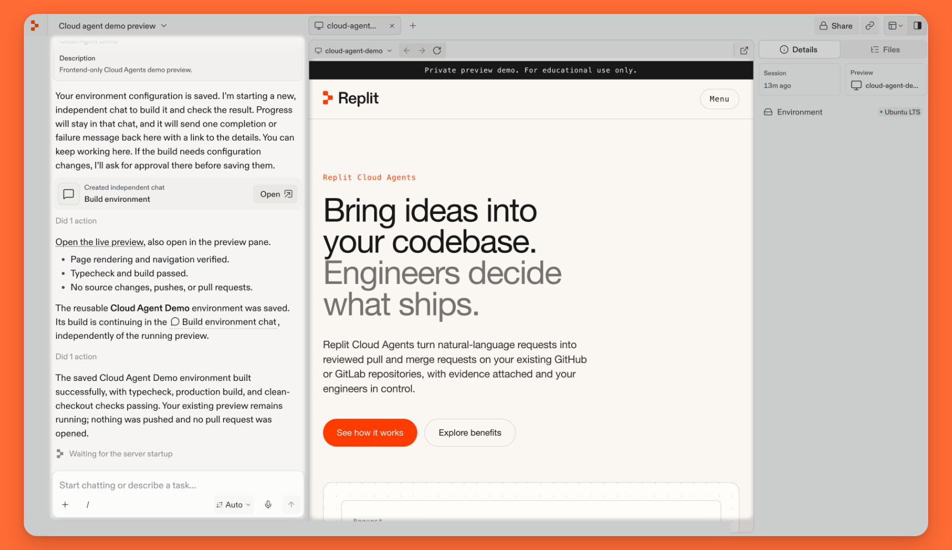952x550 pixels.
Task: Click the Menu button on the webpage
Action: coord(719,99)
